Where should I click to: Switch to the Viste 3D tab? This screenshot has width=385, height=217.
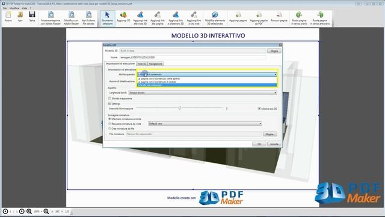pyautogui.click(x=142, y=64)
